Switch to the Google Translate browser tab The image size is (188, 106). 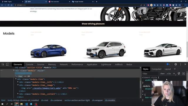tap(83, 2)
